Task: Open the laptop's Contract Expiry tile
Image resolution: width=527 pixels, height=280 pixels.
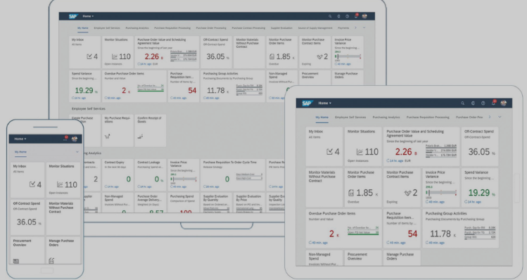Action: [x=118, y=174]
